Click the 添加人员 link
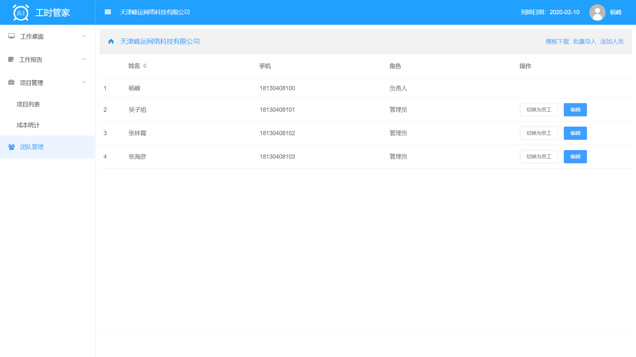 pos(611,42)
